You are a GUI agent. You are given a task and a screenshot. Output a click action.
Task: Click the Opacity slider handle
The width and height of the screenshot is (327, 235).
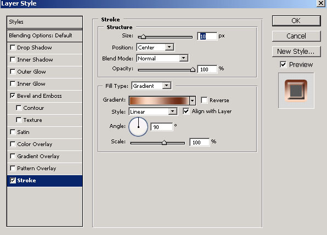[x=193, y=70]
